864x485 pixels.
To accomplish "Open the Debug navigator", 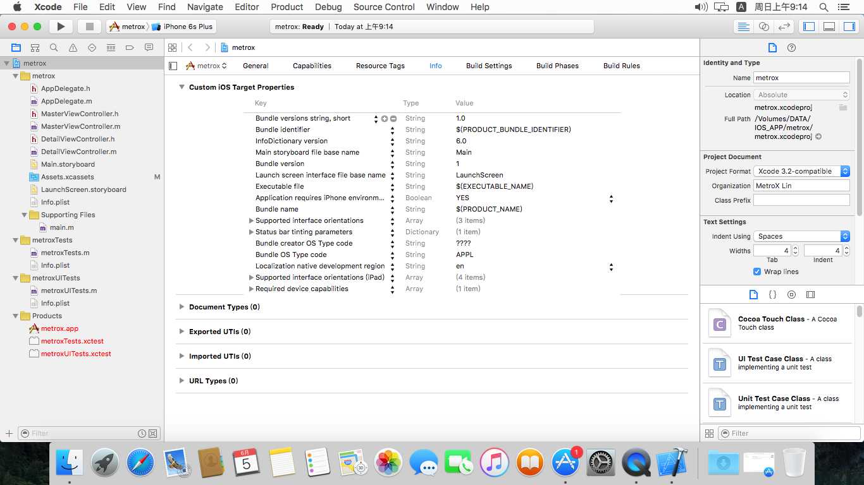I will coord(111,47).
